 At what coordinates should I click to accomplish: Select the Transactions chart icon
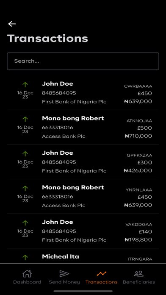click(x=102, y=273)
